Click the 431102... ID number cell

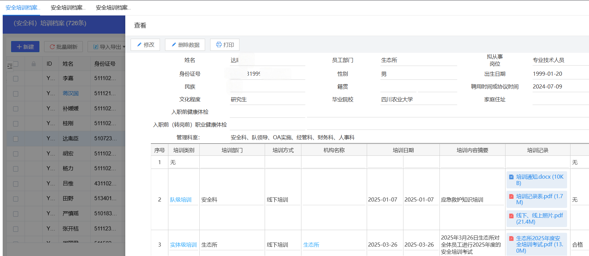(105, 184)
